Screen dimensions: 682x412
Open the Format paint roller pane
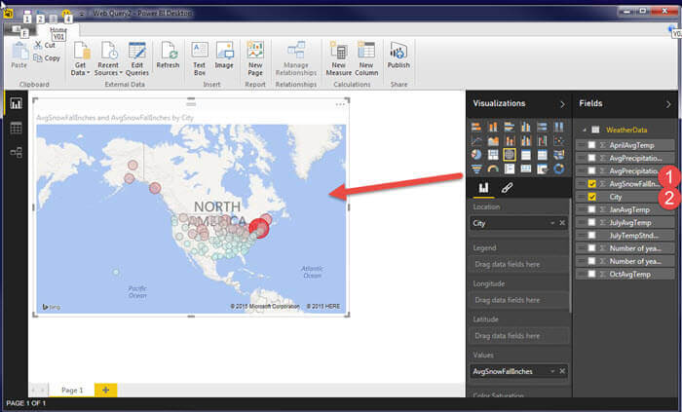(x=508, y=188)
